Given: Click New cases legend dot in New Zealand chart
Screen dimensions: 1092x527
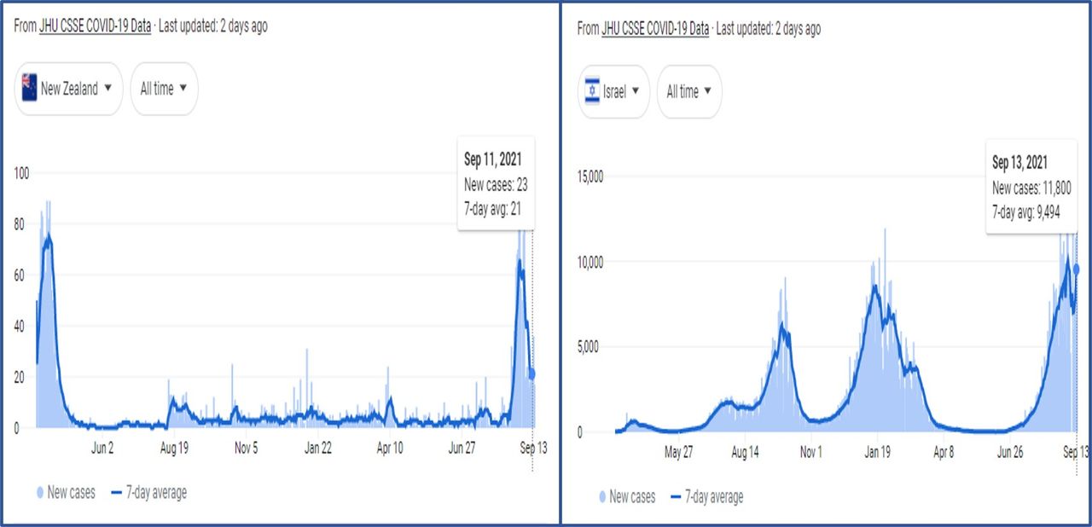Looking at the screenshot, I should tap(39, 492).
